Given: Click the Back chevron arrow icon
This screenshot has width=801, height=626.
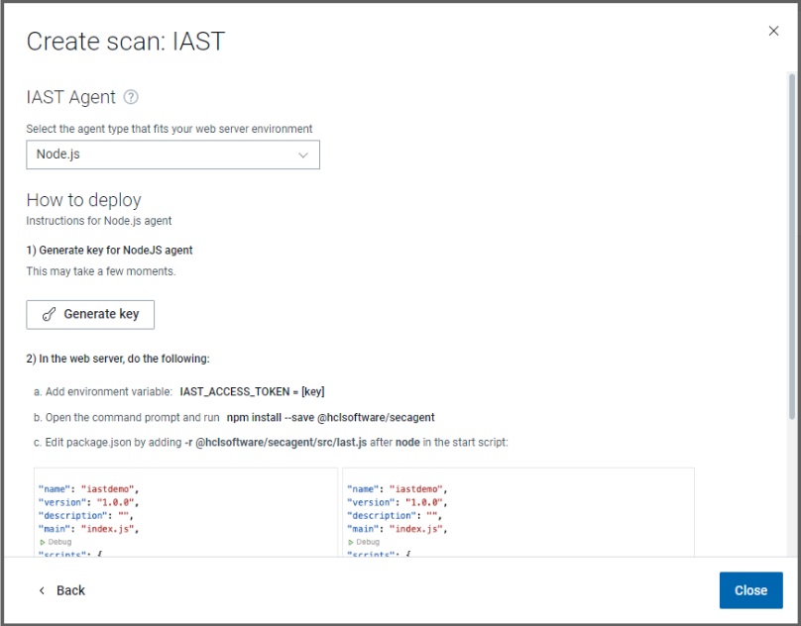Looking at the screenshot, I should pos(42,590).
